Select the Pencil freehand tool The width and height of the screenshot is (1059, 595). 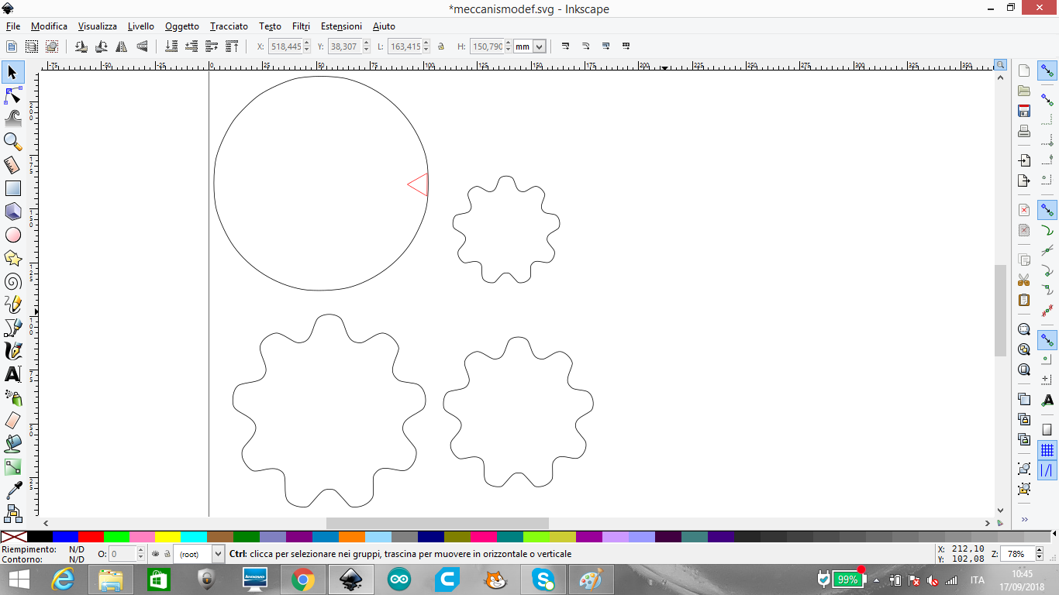pyautogui.click(x=12, y=304)
